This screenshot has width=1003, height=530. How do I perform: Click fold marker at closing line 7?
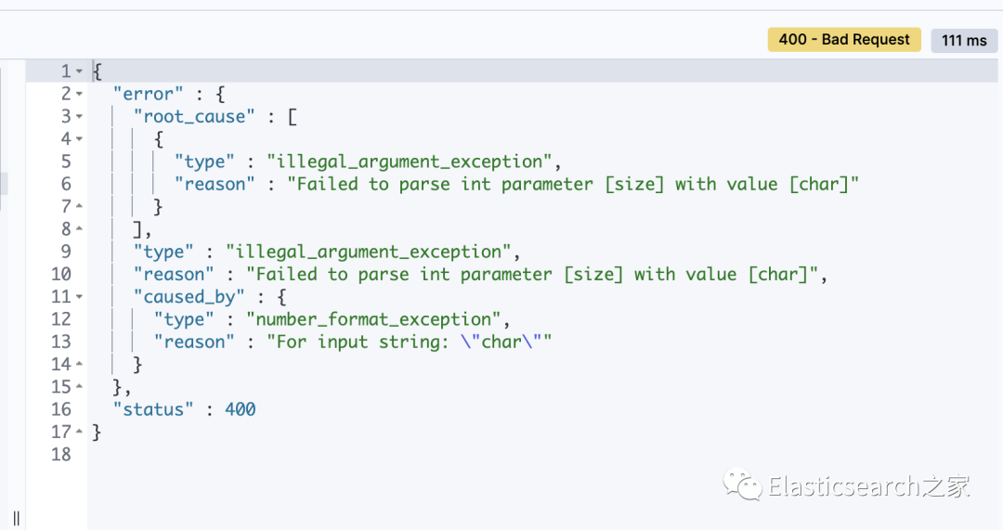[x=80, y=207]
